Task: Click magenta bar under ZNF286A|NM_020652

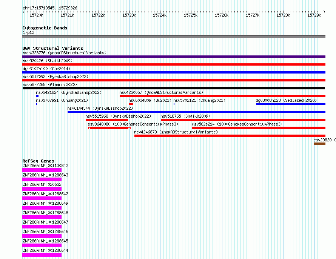Action: click(x=42, y=189)
